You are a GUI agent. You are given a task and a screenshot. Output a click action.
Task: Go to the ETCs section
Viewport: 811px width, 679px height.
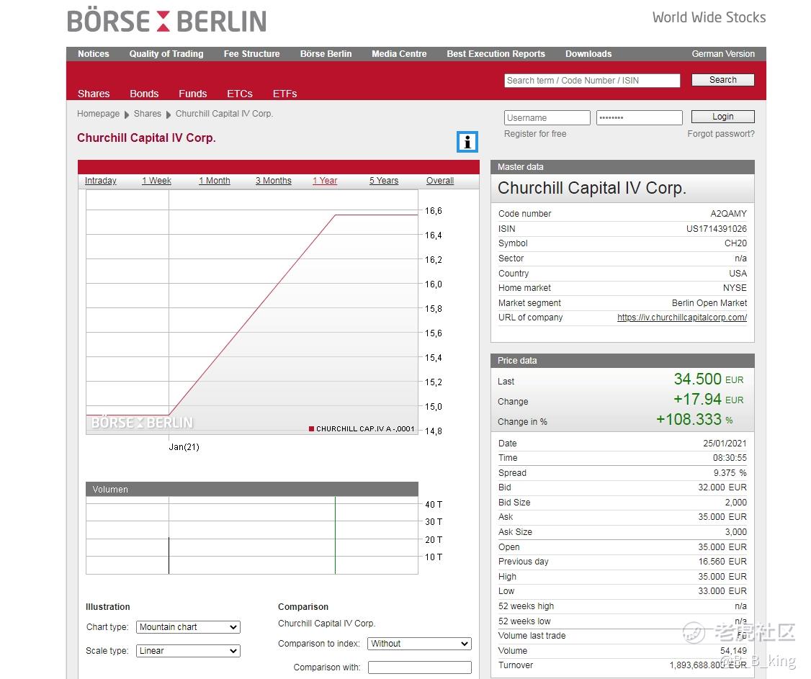pyautogui.click(x=240, y=94)
